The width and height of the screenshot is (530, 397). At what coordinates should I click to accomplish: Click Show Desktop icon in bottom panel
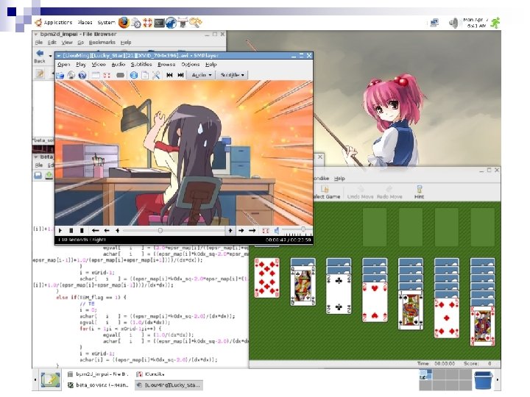pyautogui.click(x=50, y=379)
